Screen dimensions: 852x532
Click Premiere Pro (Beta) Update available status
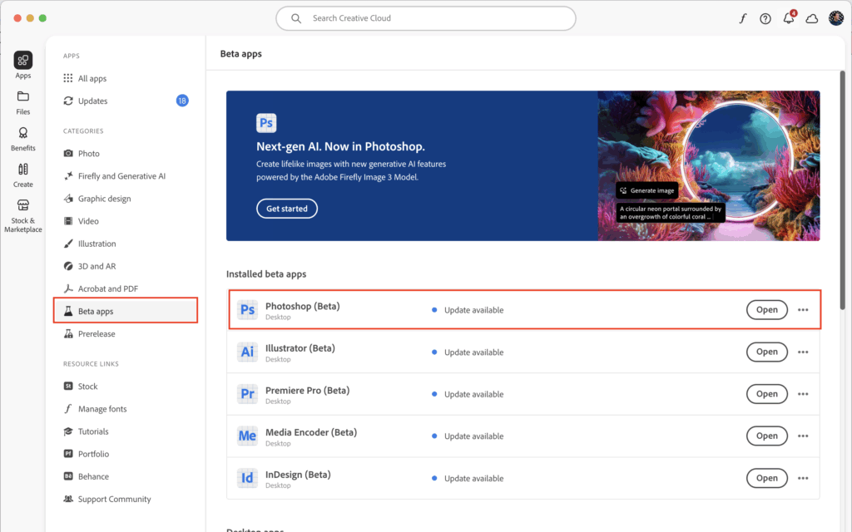tap(468, 394)
